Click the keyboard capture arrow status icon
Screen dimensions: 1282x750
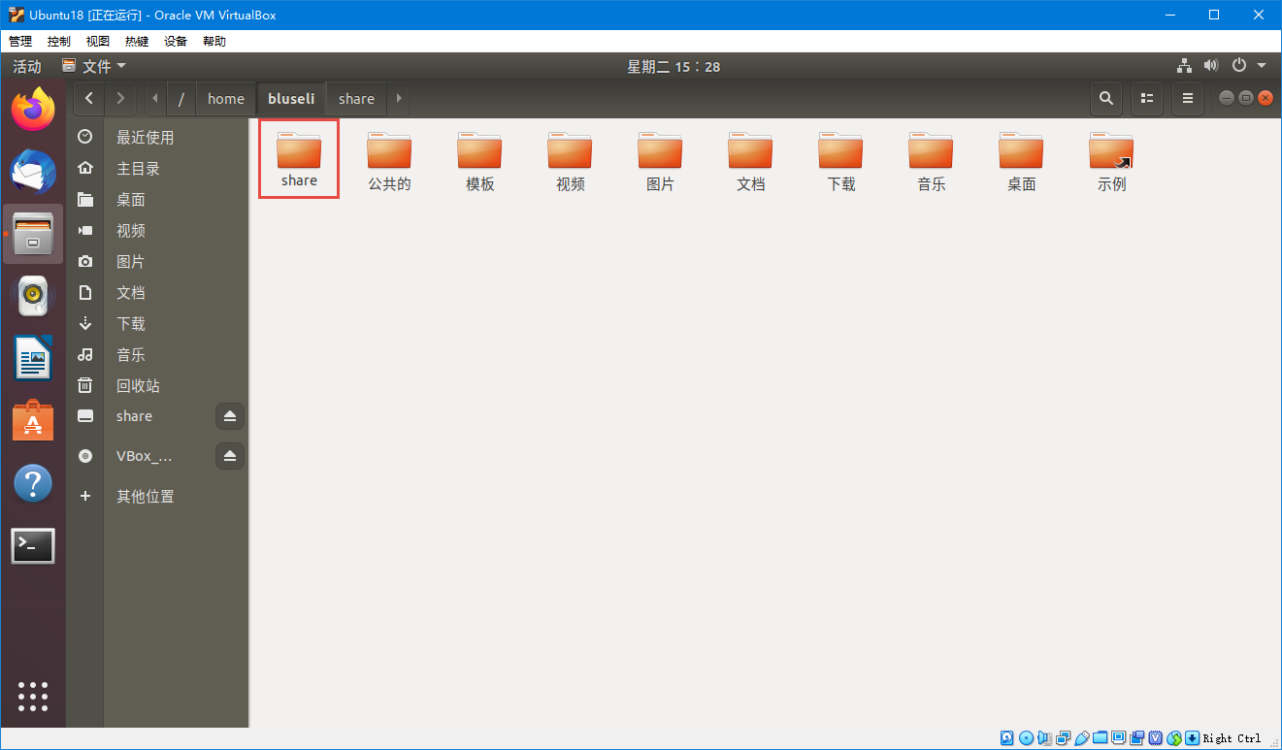(x=1192, y=738)
